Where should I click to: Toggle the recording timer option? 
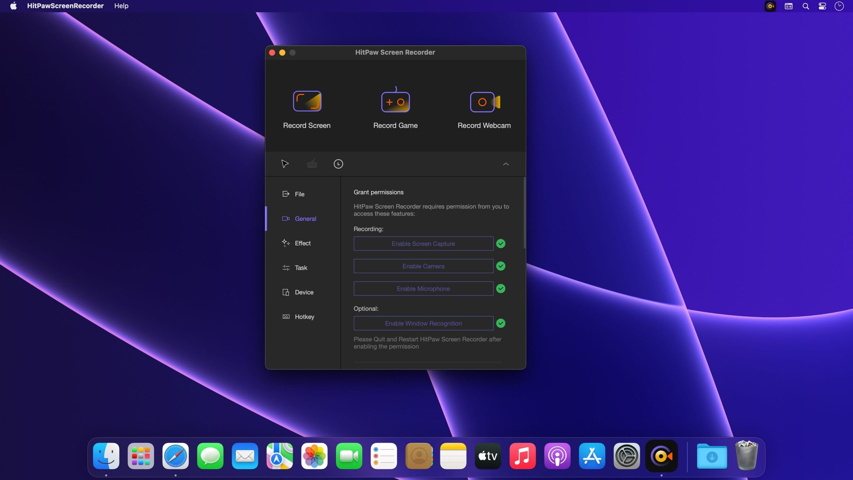(x=338, y=164)
